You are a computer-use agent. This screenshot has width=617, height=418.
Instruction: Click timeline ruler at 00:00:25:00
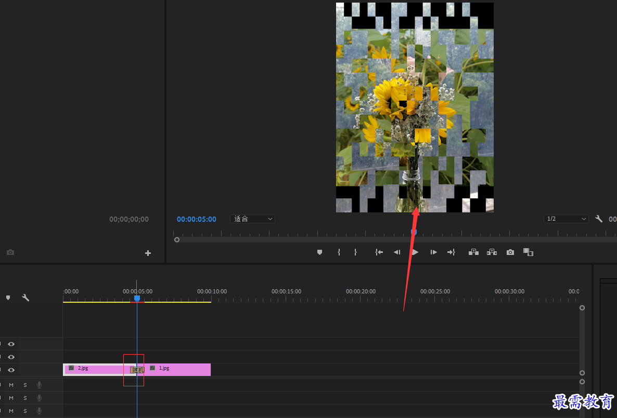435,291
